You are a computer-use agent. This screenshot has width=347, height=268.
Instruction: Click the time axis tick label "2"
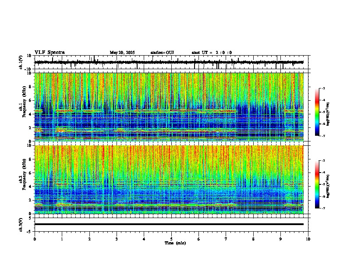click(89, 239)
